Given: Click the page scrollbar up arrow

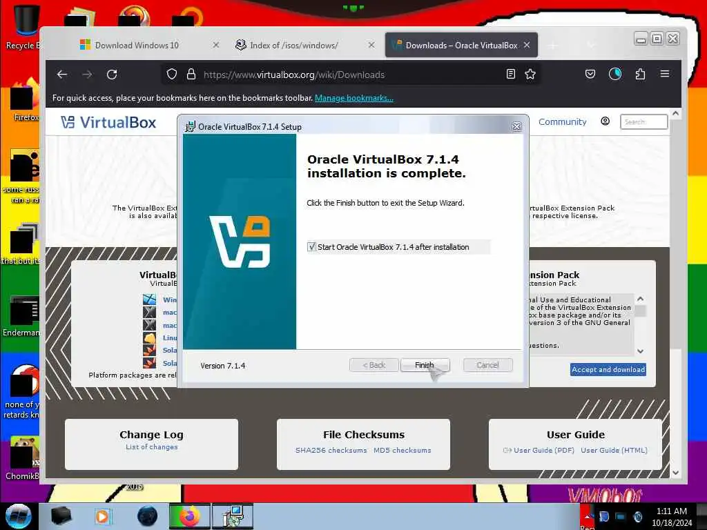Looking at the screenshot, I should (x=675, y=114).
